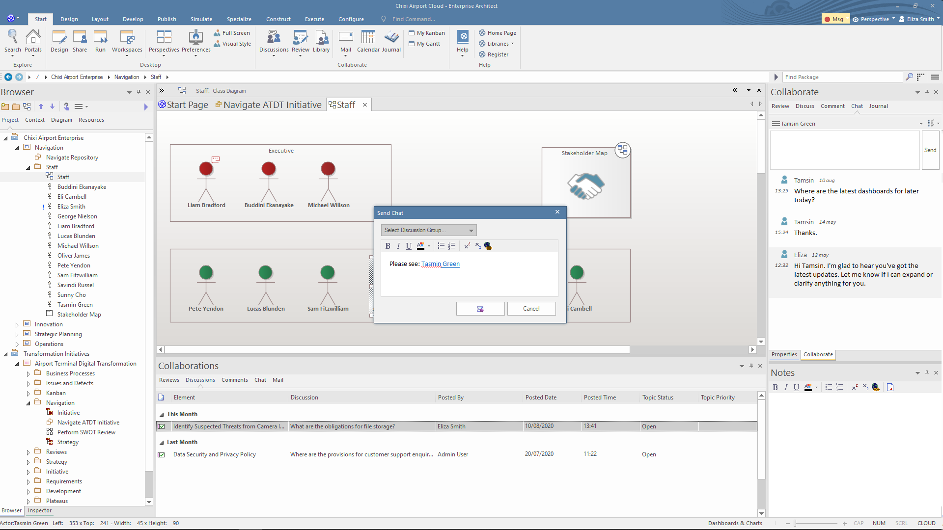Toggle checkbox for Identify Suspected Threats row
This screenshot has height=530, width=943.
161,426
